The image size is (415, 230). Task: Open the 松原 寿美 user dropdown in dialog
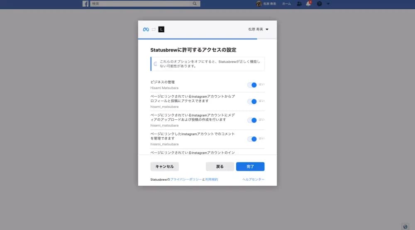(x=258, y=29)
